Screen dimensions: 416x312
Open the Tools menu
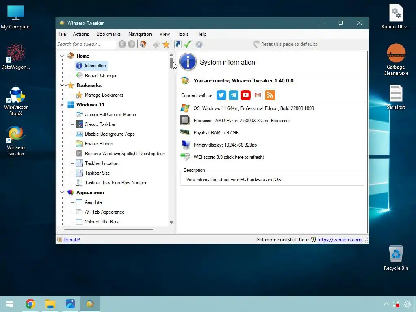click(183, 34)
